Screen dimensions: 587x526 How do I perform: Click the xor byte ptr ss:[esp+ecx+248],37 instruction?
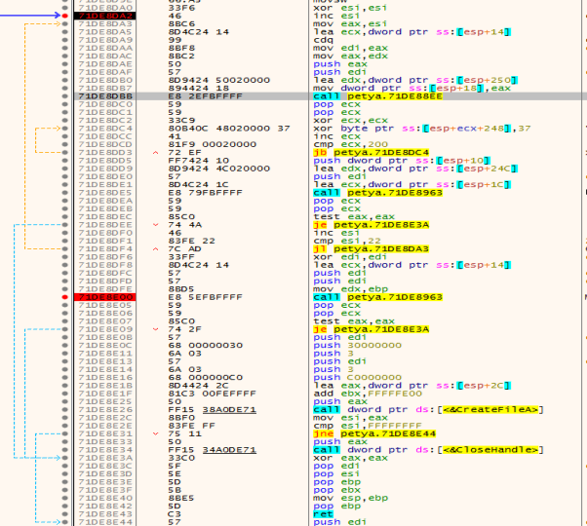click(x=422, y=129)
